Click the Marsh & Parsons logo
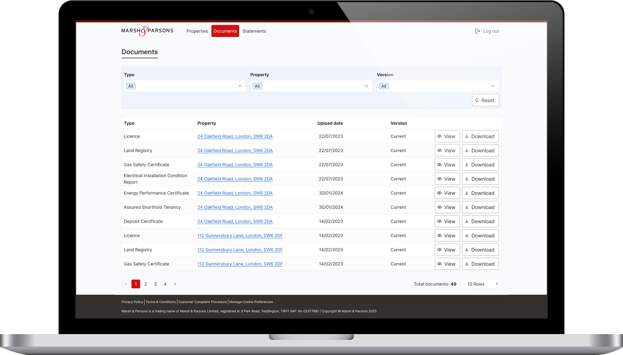The image size is (623, 355). point(147,31)
